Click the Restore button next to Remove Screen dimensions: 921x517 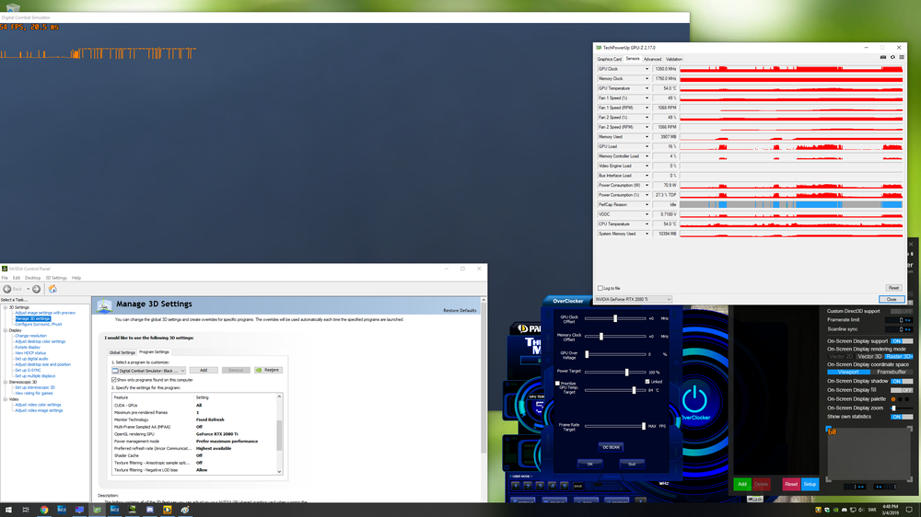268,371
